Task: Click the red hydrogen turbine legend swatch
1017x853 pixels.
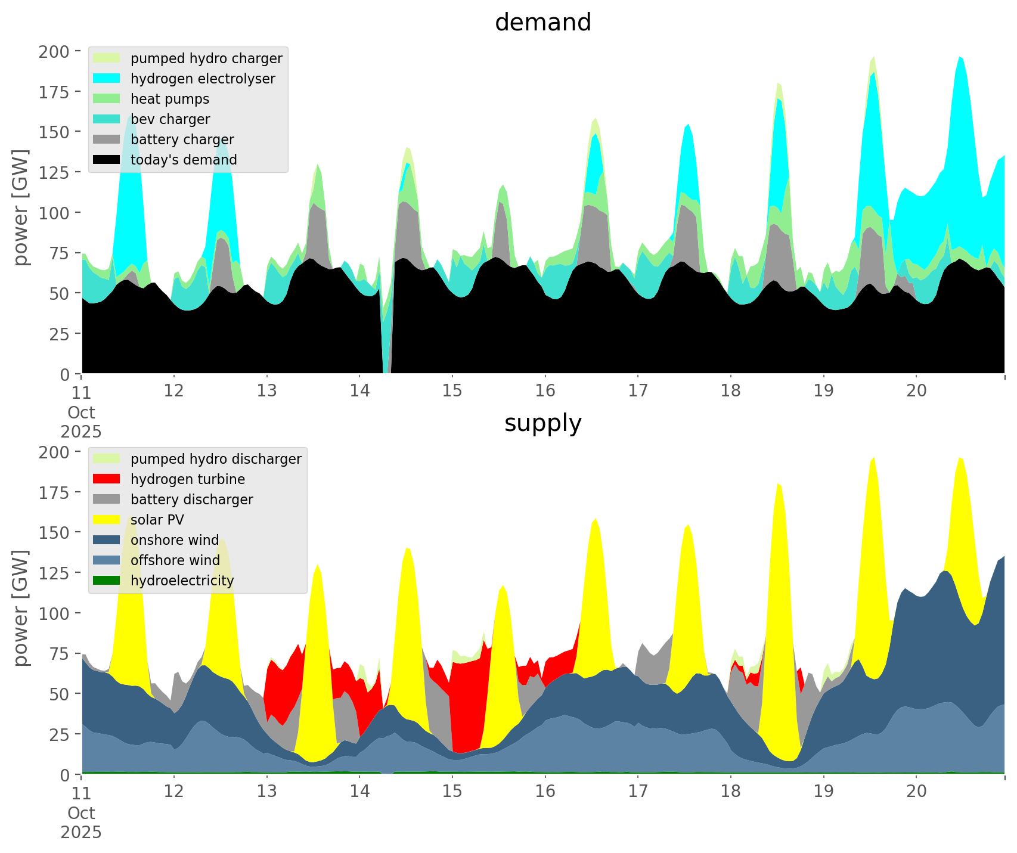Action: pyautogui.click(x=107, y=479)
